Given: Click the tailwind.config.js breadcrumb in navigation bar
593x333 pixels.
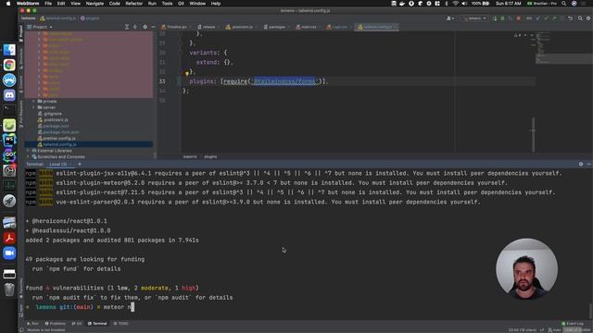Looking at the screenshot, I should (58, 18).
